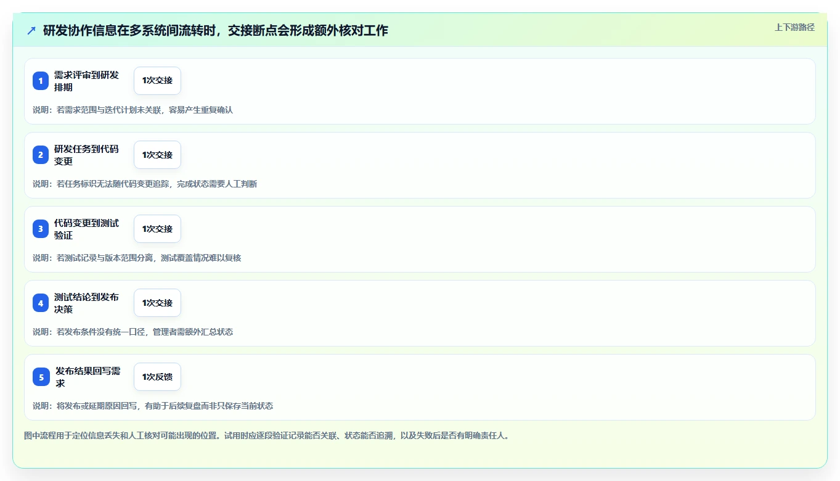
Task: Select the 发布结果回写需求 step title
Action: tap(88, 377)
